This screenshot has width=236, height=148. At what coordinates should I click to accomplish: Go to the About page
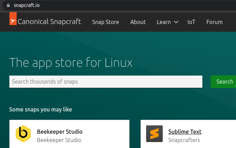click(138, 22)
